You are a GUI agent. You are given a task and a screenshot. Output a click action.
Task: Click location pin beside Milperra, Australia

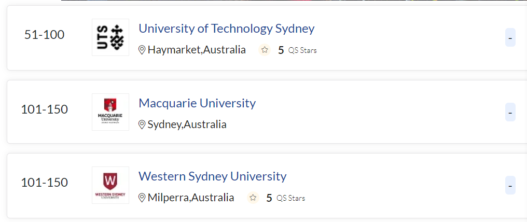pos(142,198)
